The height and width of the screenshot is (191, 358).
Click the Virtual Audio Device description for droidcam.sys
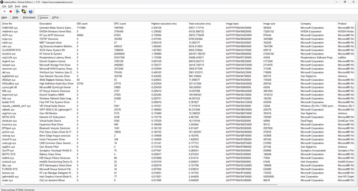pyautogui.click(x=50, y=121)
